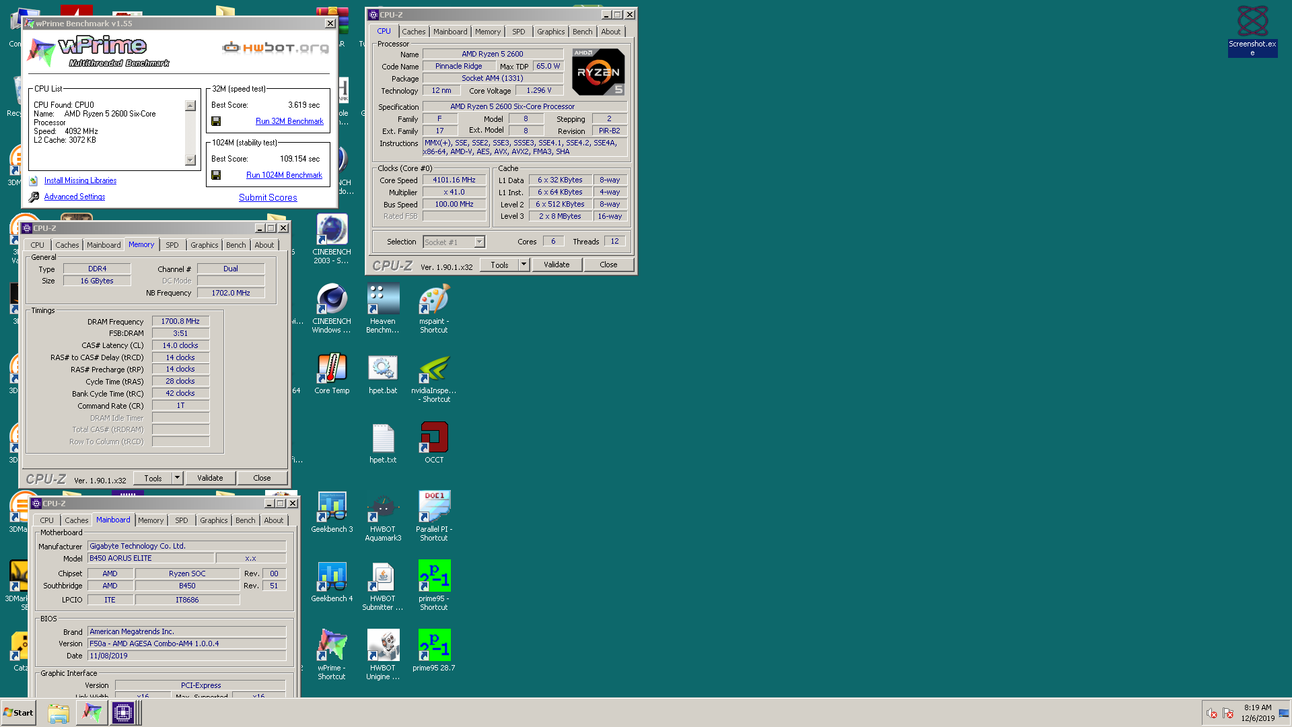Viewport: 1292px width, 727px height.
Task: Click Validate in top CPU-Z window
Action: click(x=557, y=265)
